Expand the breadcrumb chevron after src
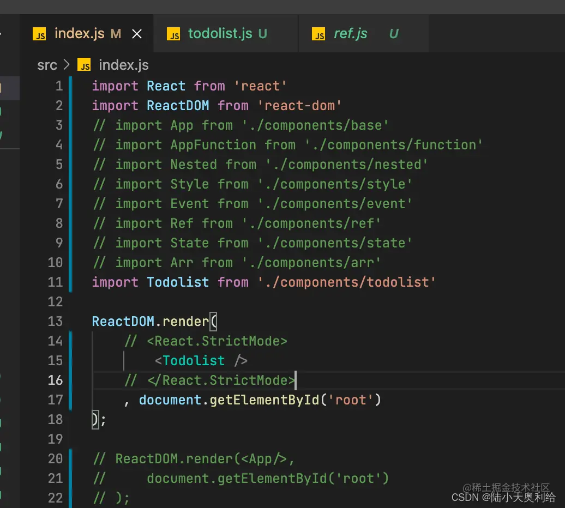This screenshot has height=508, width=565. click(67, 65)
